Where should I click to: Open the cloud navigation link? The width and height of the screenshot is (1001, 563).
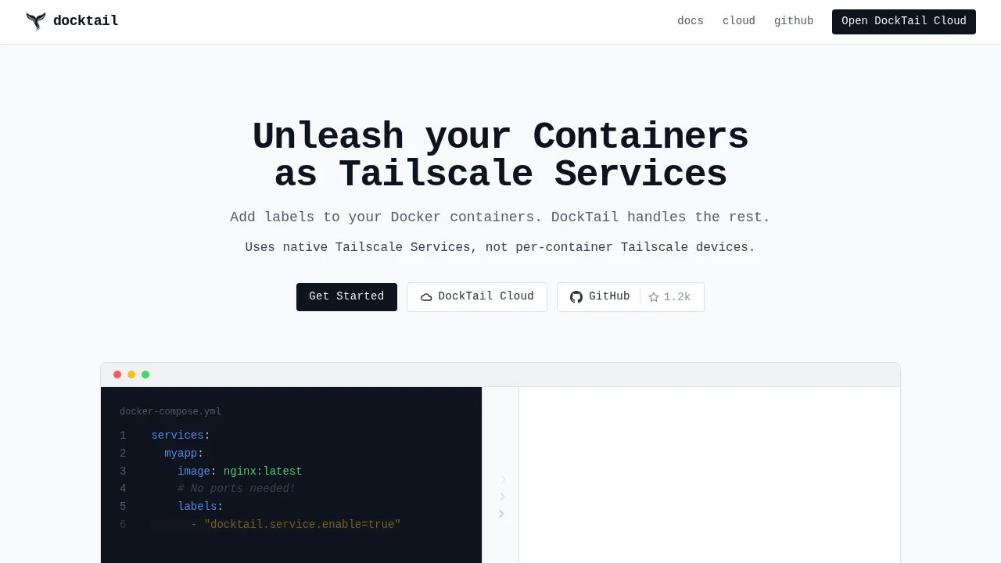(x=739, y=21)
